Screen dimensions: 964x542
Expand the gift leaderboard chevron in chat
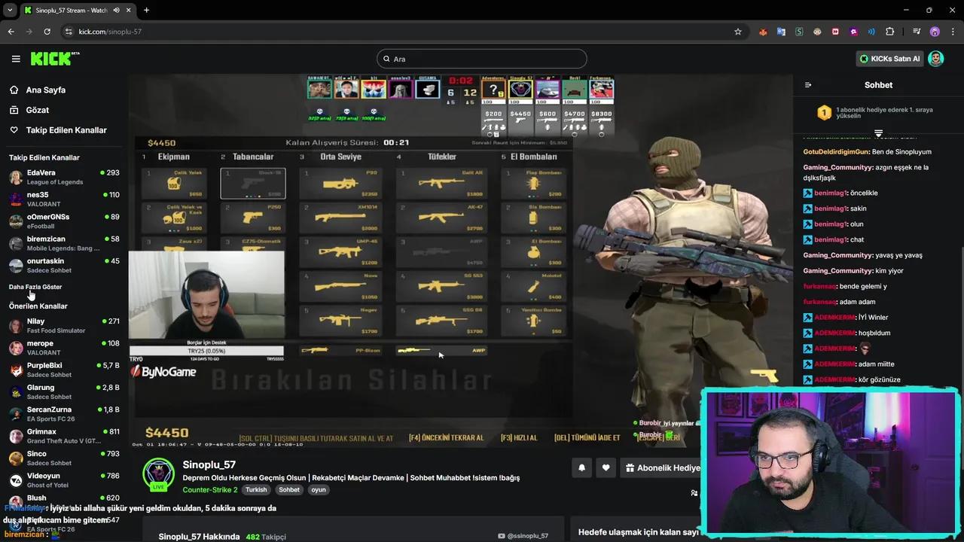[x=878, y=133]
